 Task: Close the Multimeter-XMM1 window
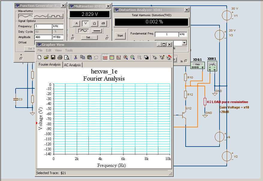click(108, 6)
